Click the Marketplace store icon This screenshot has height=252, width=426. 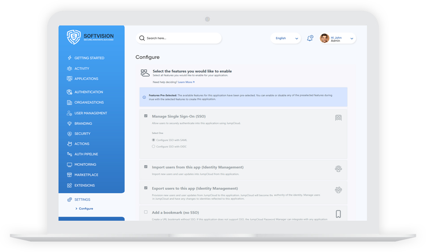point(70,175)
